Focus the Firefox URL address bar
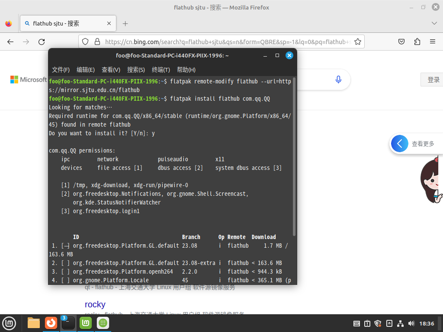 coord(225,42)
